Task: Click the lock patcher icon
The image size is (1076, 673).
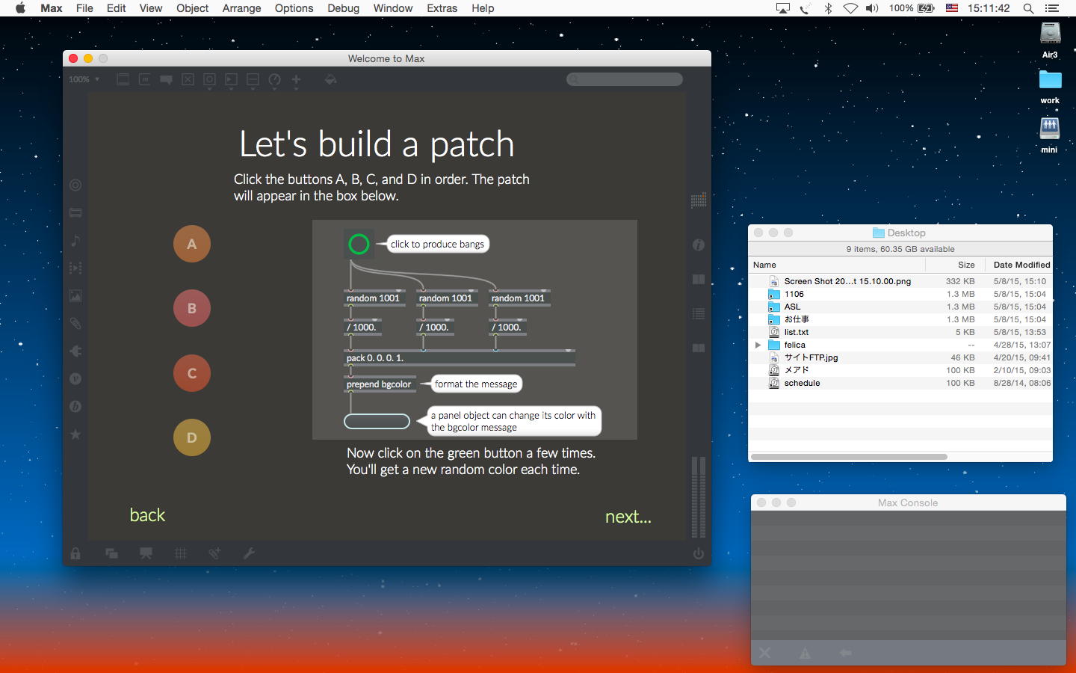Action: [x=75, y=553]
